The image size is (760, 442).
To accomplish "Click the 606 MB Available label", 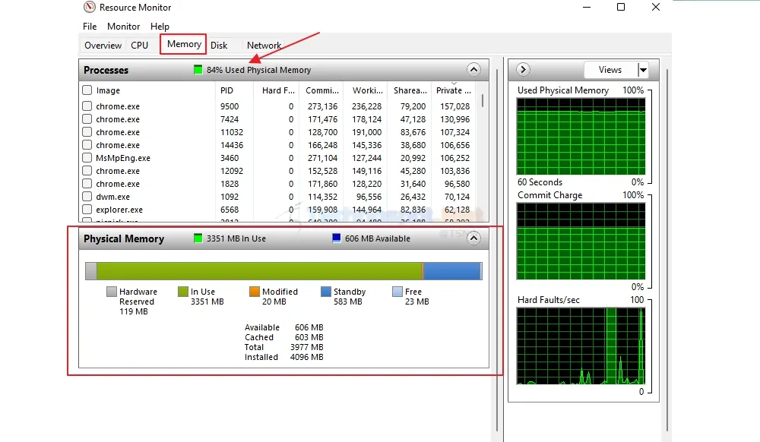I will point(378,238).
